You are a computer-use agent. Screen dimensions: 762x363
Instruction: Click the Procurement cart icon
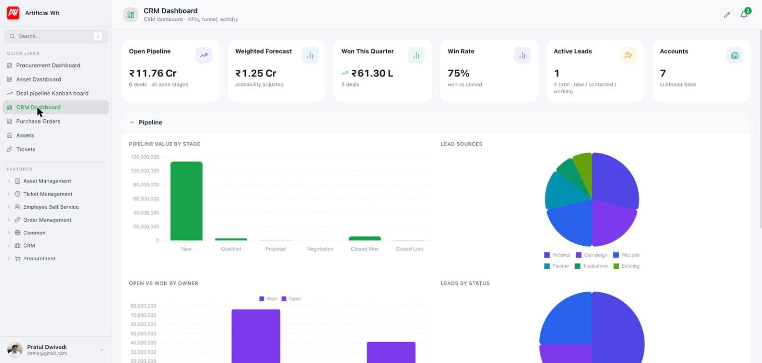coord(17,259)
